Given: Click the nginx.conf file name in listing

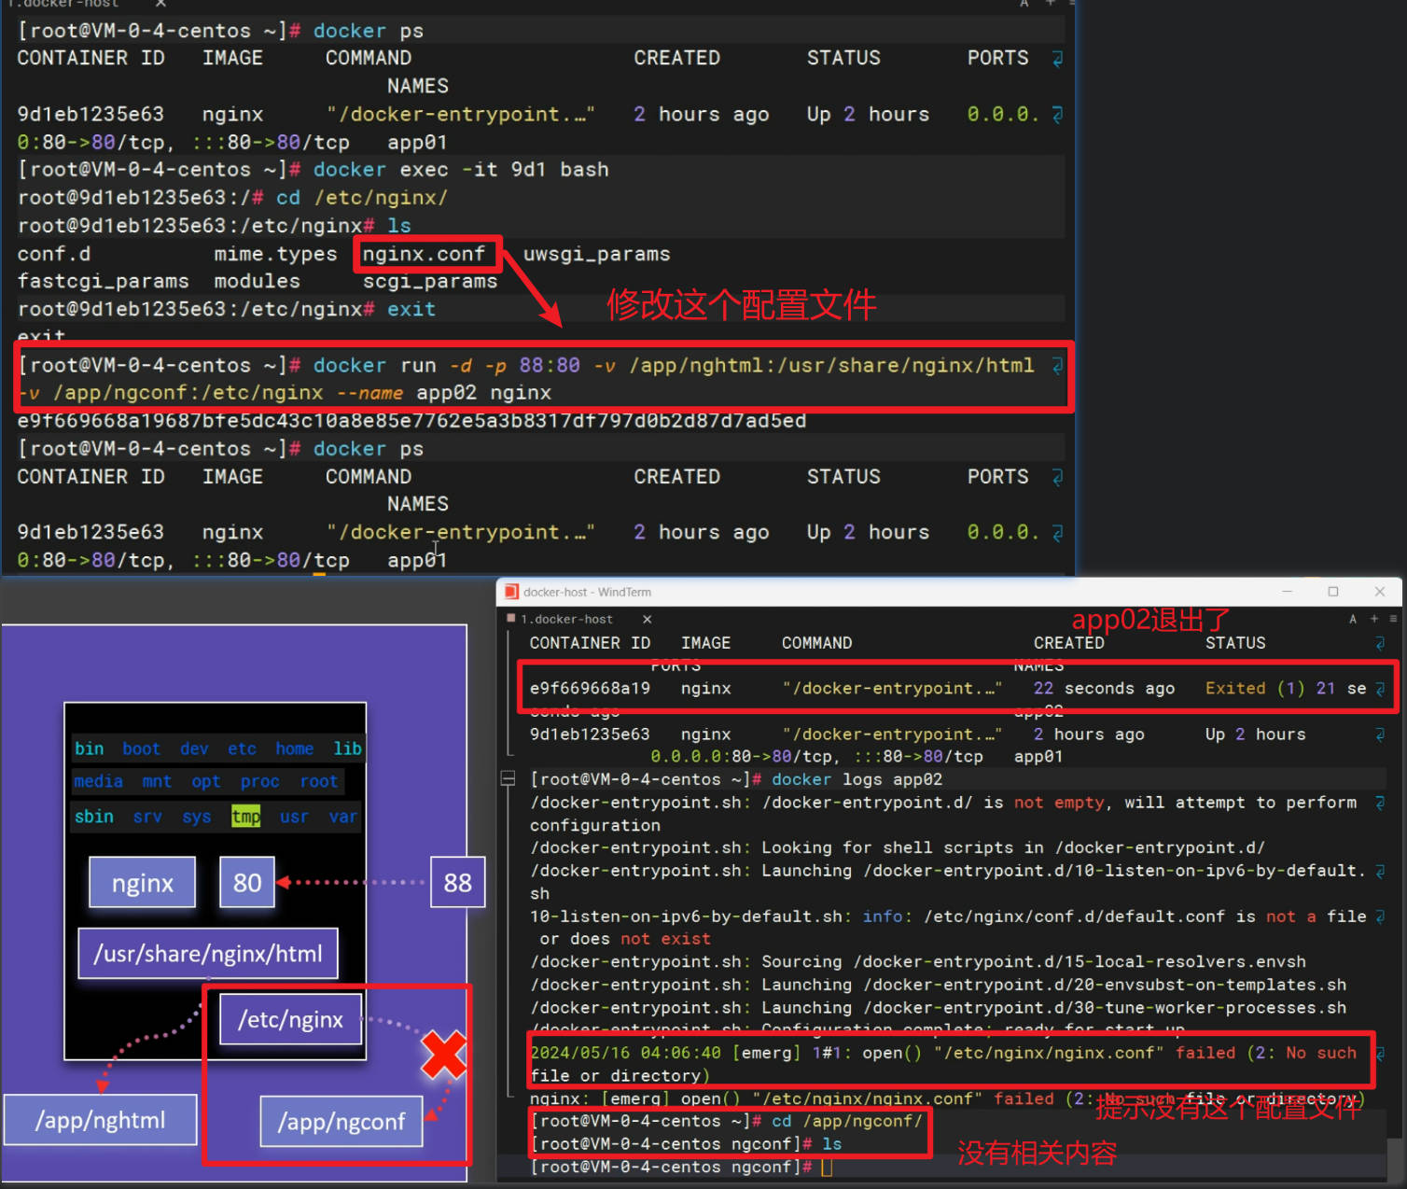Looking at the screenshot, I should tap(424, 254).
